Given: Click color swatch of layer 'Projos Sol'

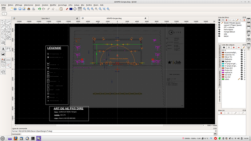Looking at the screenshot, I should tap(223, 70).
